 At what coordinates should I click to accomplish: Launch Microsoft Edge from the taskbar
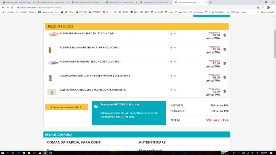[x=18, y=153]
